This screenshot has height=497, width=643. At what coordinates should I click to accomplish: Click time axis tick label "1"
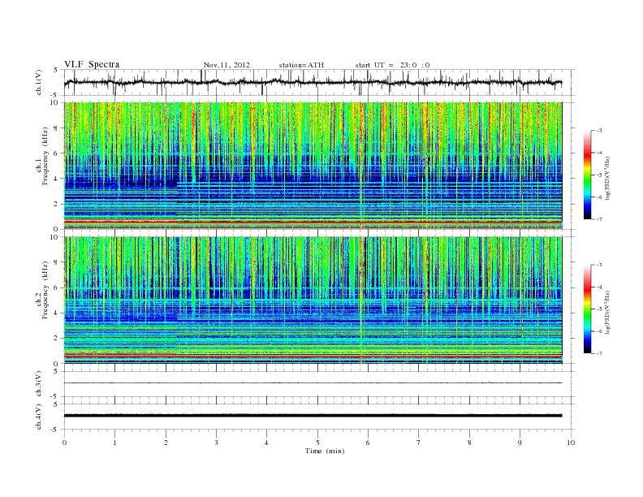coord(114,443)
